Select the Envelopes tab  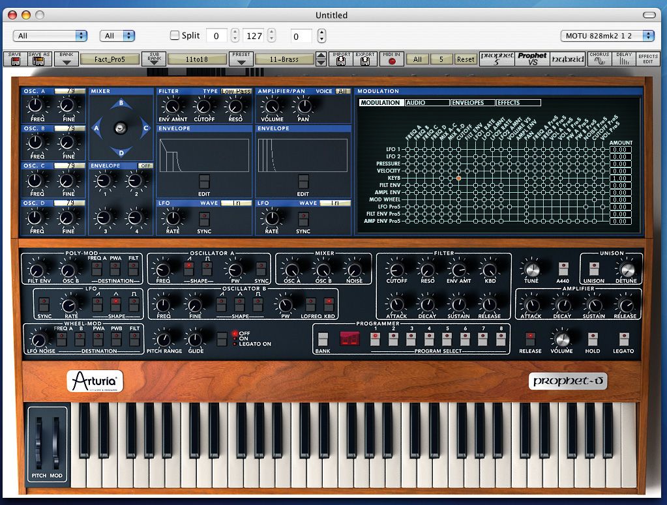(473, 102)
